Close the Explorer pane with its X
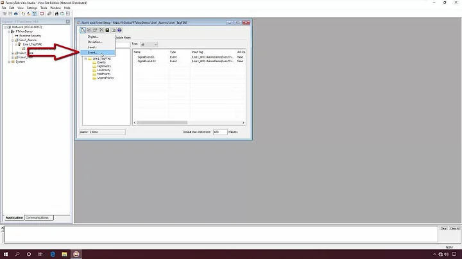Viewport: 462px width, 259px height. 68,22
